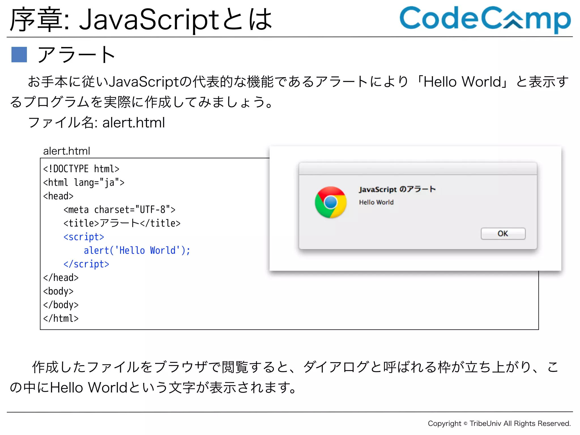This screenshot has width=580, height=435.
Task: Click the '</html>' closing tag line
Action: pos(61,319)
